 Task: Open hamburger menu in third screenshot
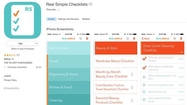point(181,38)
